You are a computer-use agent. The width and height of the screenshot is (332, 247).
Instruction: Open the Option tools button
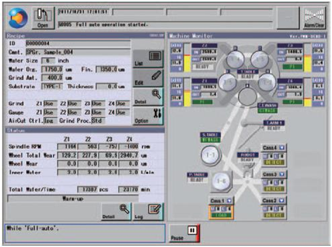click(x=148, y=116)
